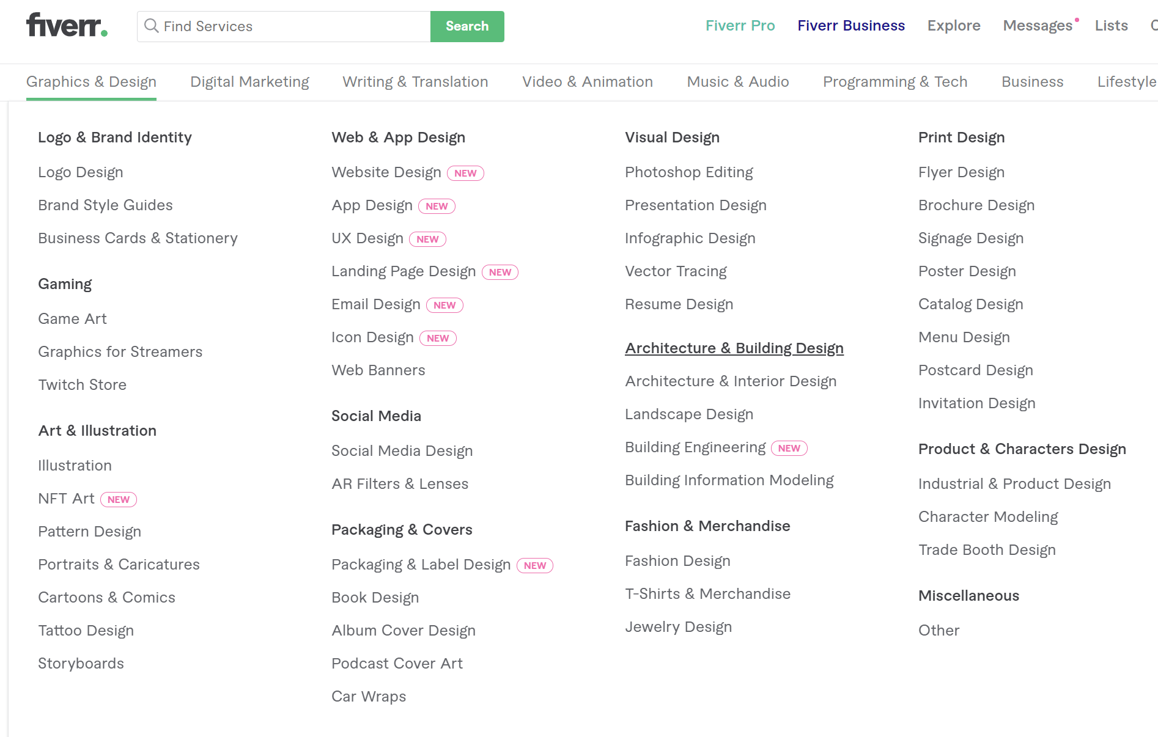Viewport: 1158px width, 737px height.
Task: Open Flyer Design subcategory
Action: [961, 172]
